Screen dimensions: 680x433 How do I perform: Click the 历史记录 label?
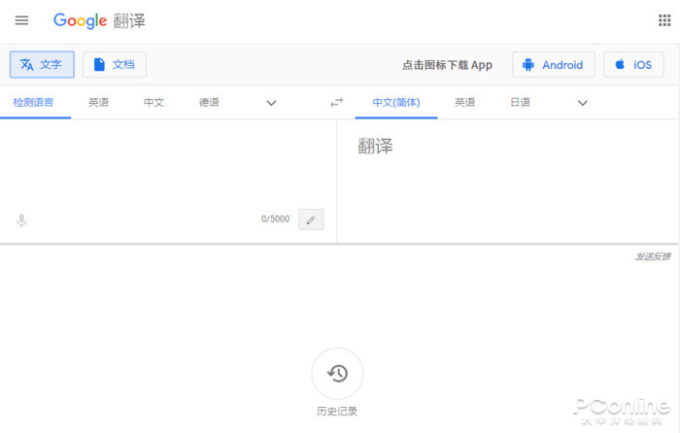point(337,411)
